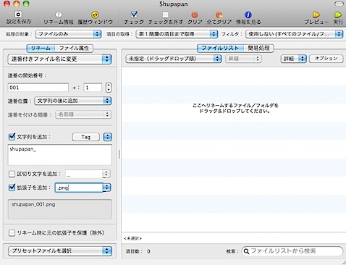Screen dimensions: 346x265
Task: Toggle the 拡張子を追加 checkbox
Action: click(x=12, y=188)
